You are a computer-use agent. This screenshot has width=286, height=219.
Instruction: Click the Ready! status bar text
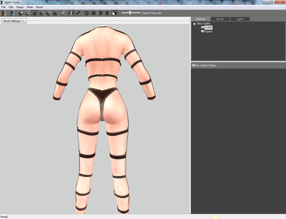(4, 217)
